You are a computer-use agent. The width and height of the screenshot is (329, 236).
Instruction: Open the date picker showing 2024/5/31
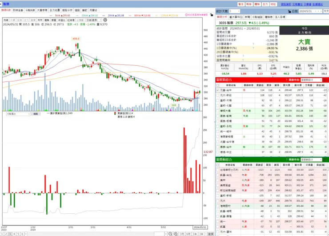tap(310, 11)
